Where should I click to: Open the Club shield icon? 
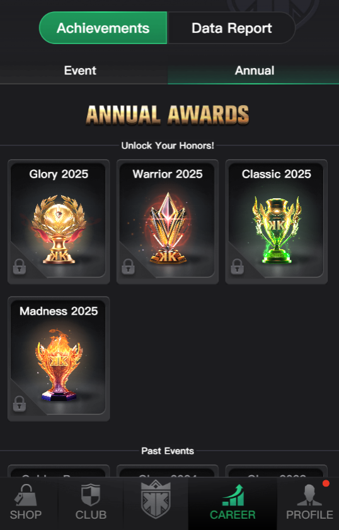(91, 495)
